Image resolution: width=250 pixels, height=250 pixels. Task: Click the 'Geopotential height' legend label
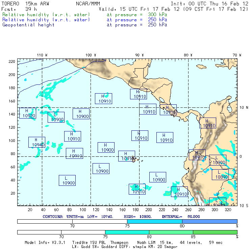[28, 25]
